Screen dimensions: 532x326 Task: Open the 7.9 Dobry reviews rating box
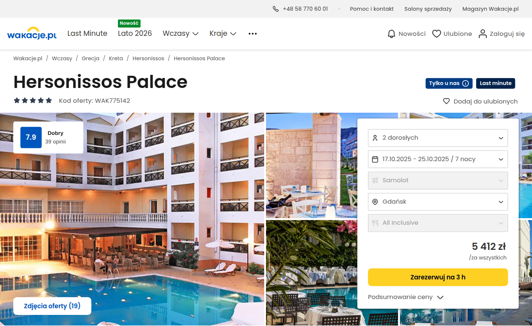tap(48, 137)
